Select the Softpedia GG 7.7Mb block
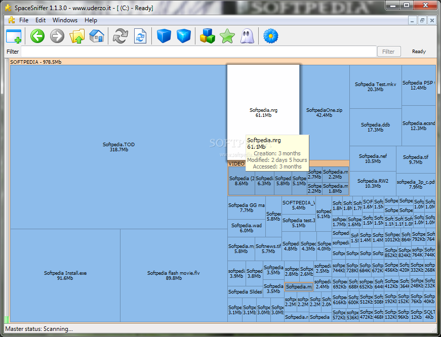This screenshot has height=337, width=441. pos(247,207)
